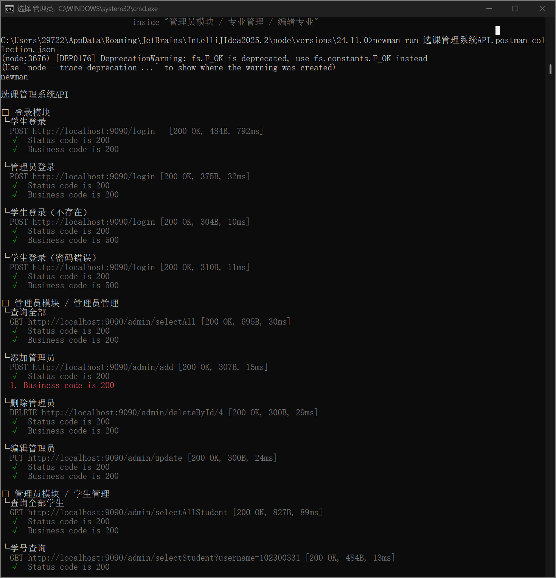Click the 管理员模块 / 管理员管理 folder heading
This screenshot has width=556, height=578.
(67, 303)
